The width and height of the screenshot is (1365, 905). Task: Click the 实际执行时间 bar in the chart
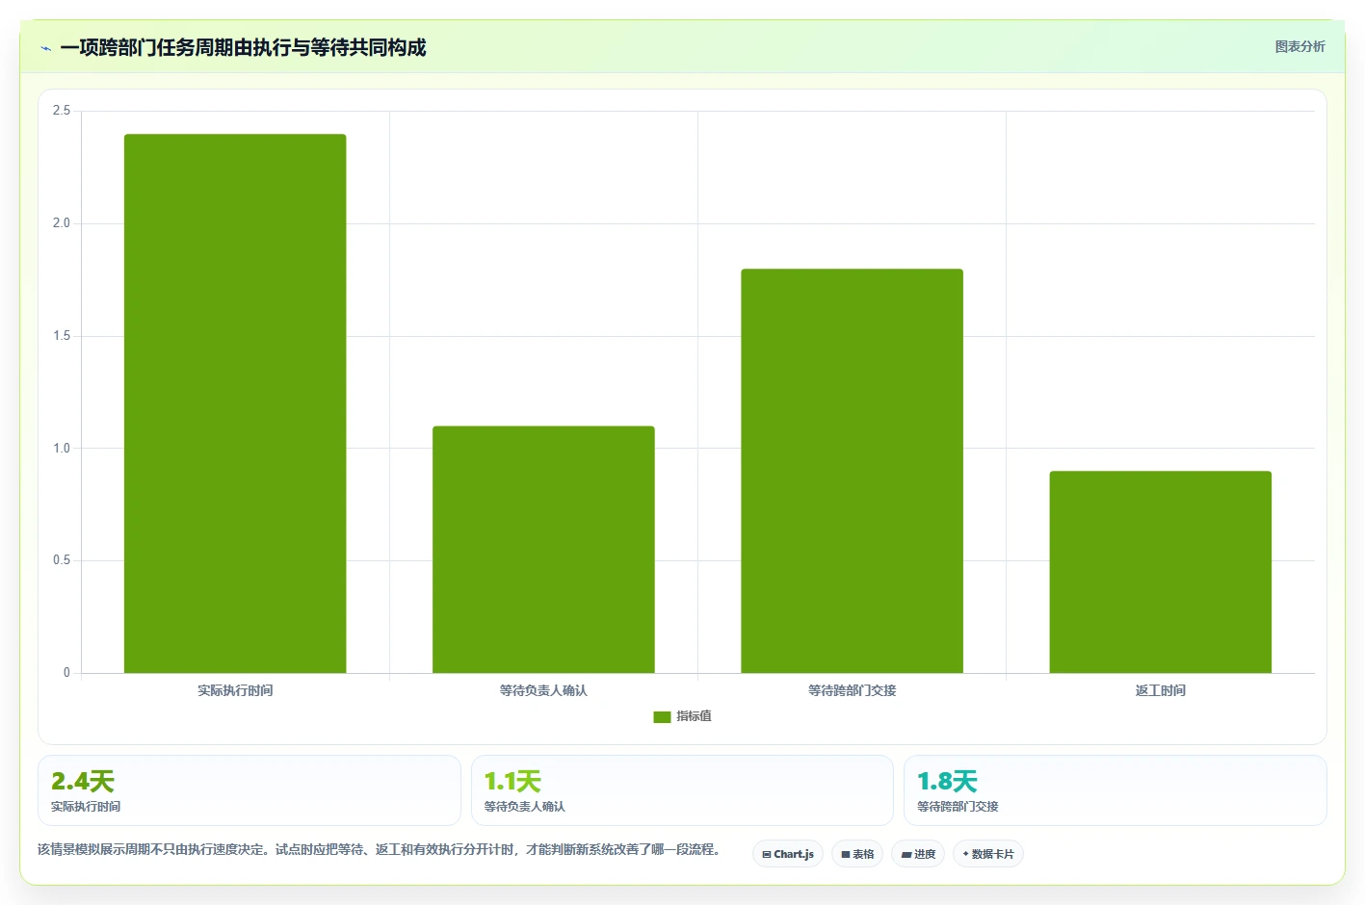point(235,403)
